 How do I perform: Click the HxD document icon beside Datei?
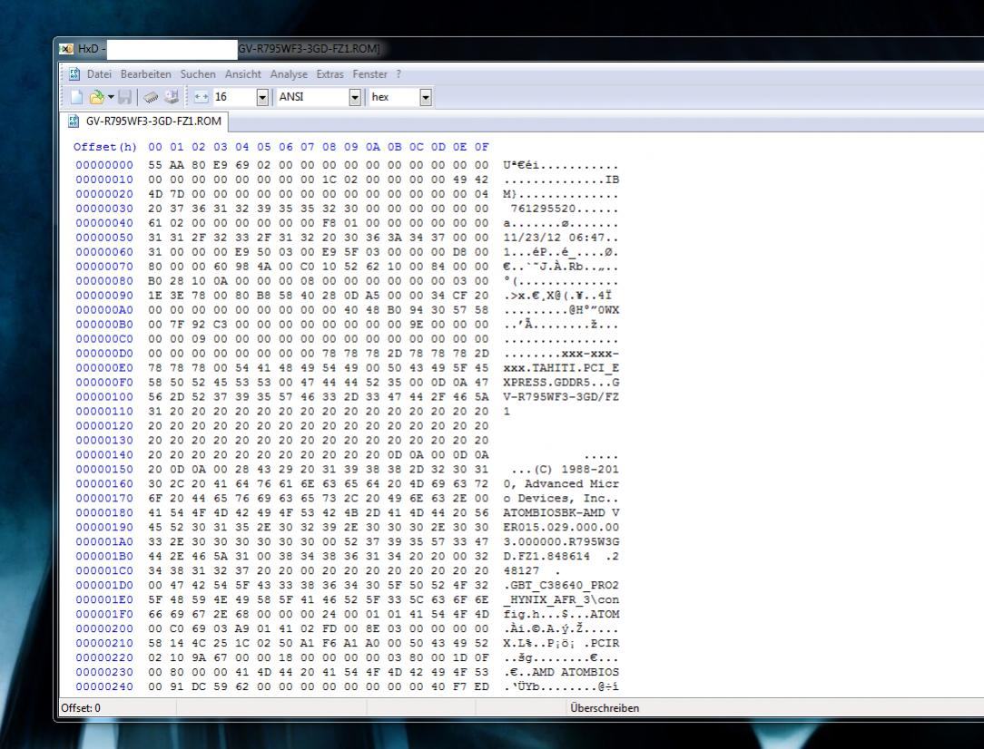point(74,74)
